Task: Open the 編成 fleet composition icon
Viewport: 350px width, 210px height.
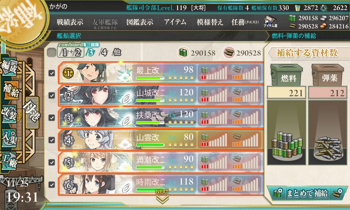Action: point(9,66)
